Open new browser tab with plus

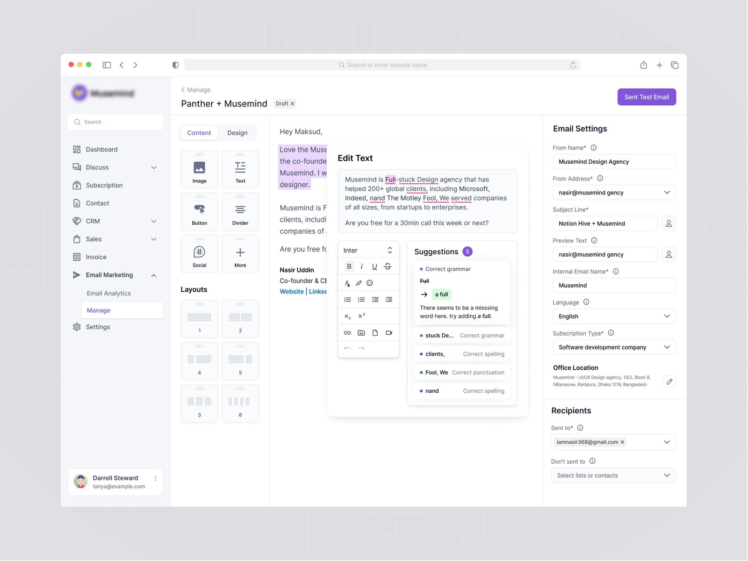point(659,65)
